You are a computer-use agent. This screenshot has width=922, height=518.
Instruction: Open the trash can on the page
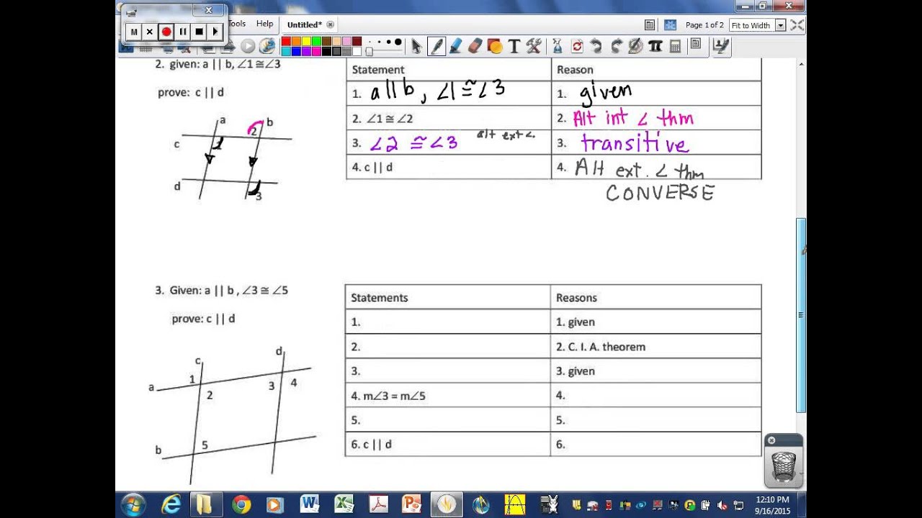coord(784,466)
